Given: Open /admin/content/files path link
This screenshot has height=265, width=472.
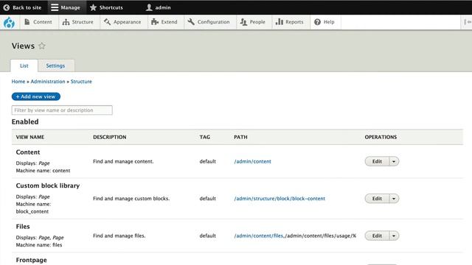Looking at the screenshot, I should (x=259, y=236).
